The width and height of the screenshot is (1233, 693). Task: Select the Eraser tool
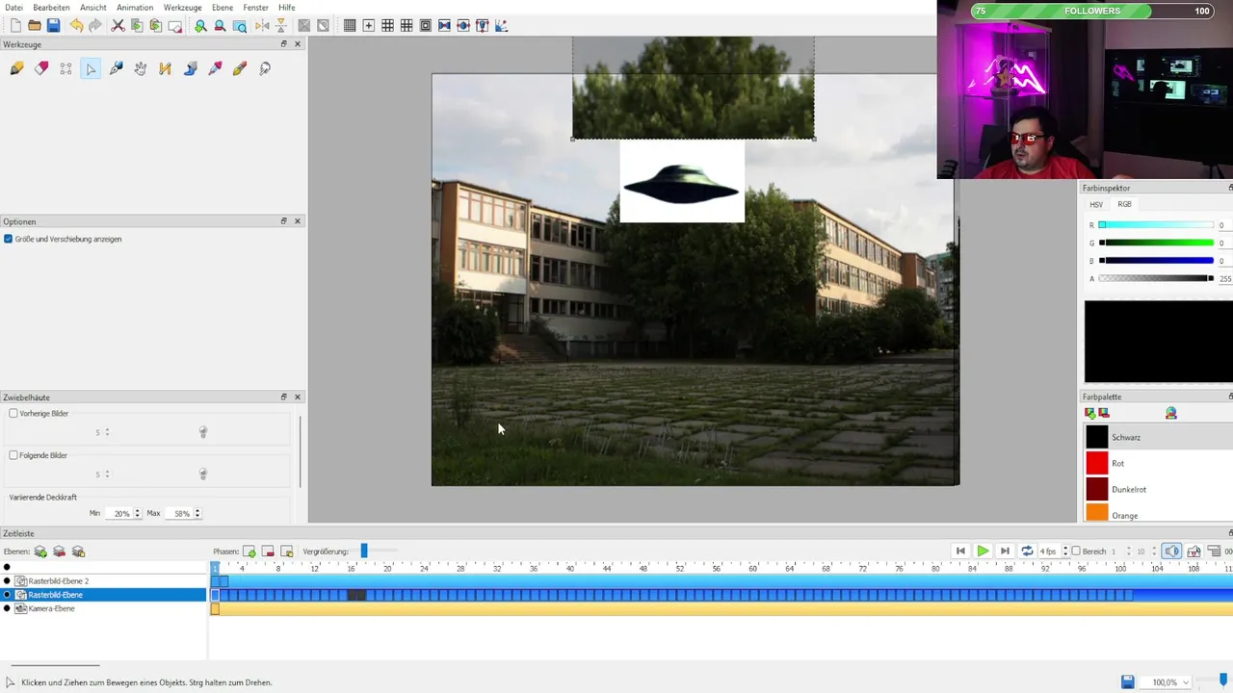click(41, 68)
